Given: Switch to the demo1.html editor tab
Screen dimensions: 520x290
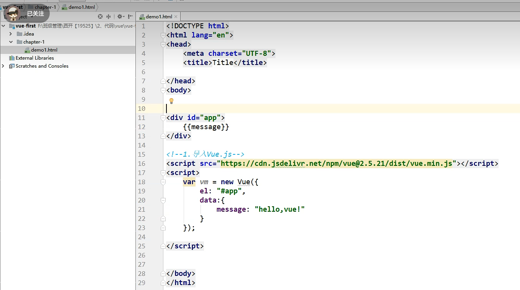Looking at the screenshot, I should [x=158, y=16].
